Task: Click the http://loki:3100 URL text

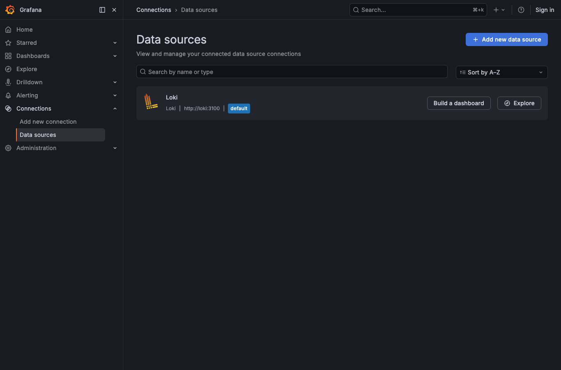Action: pos(202,109)
